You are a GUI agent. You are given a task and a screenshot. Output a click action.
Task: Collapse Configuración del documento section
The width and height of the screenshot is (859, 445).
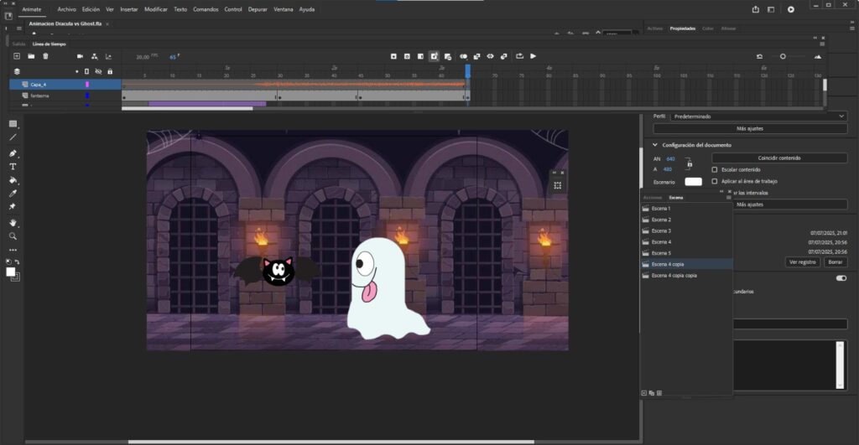click(x=656, y=145)
